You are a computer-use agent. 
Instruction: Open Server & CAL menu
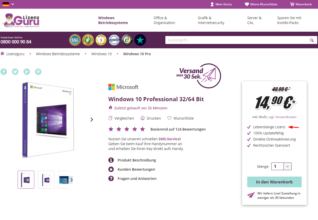[x=254, y=20]
